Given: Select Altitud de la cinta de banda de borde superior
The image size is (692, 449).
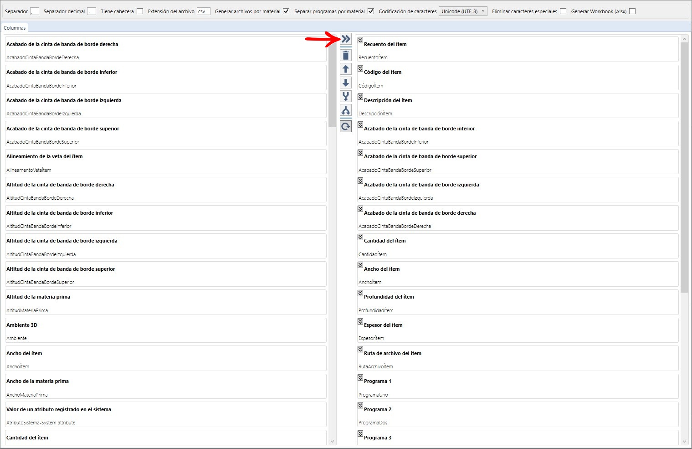Looking at the screenshot, I should [x=166, y=274].
